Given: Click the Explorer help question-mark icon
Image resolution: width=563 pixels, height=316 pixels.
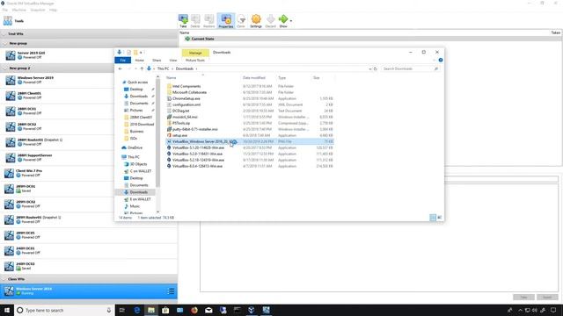Looking at the screenshot, I should pos(441,61).
